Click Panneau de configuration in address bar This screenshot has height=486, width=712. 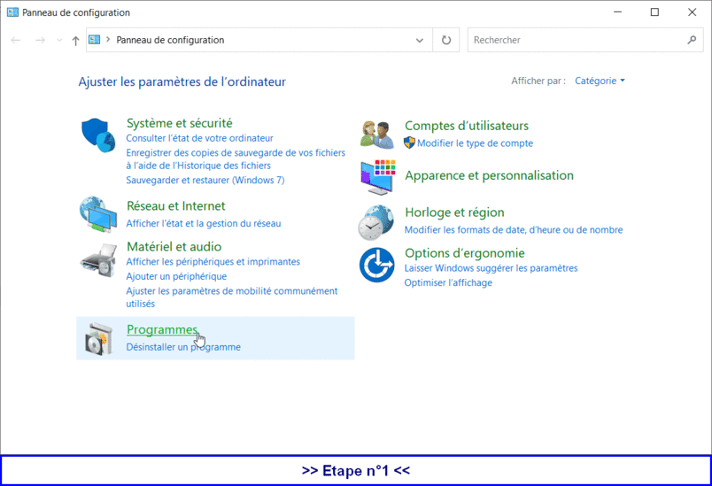pos(170,40)
